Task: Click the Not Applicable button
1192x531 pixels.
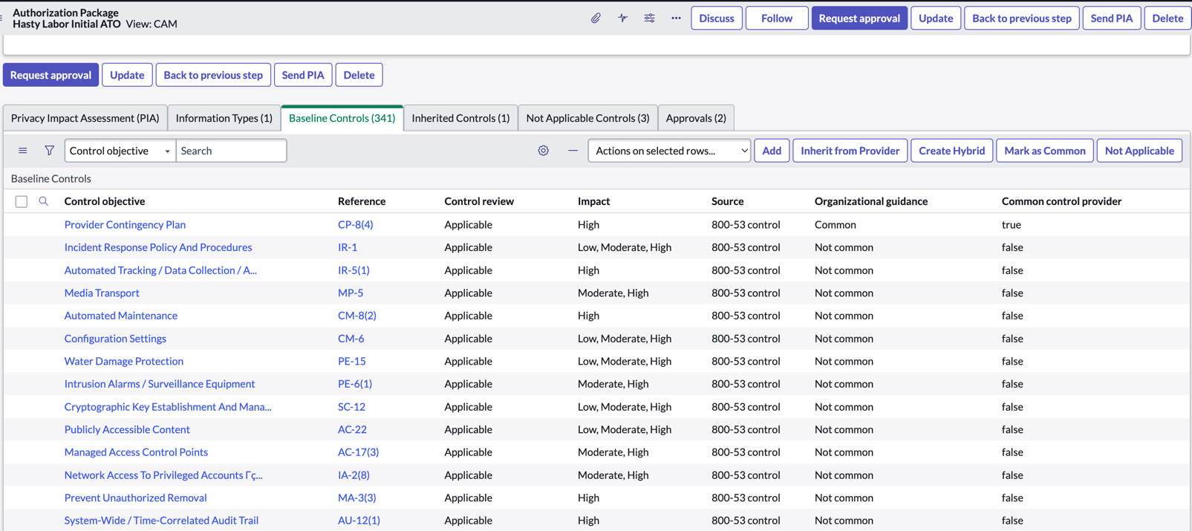Action: tap(1139, 151)
